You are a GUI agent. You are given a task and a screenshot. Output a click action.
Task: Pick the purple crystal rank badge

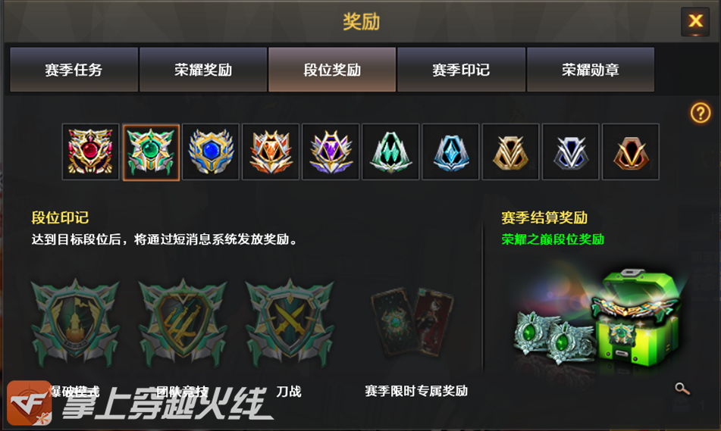pos(331,151)
